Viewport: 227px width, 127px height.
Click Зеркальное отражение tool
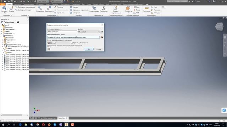[79, 10]
